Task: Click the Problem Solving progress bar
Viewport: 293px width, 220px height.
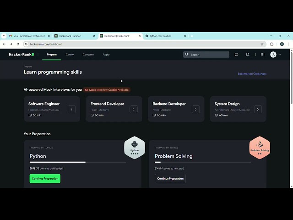Action: pyautogui.click(x=203, y=162)
